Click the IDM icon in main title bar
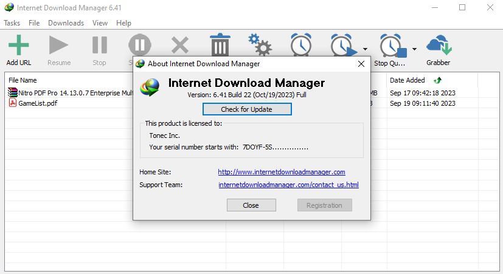 point(9,7)
